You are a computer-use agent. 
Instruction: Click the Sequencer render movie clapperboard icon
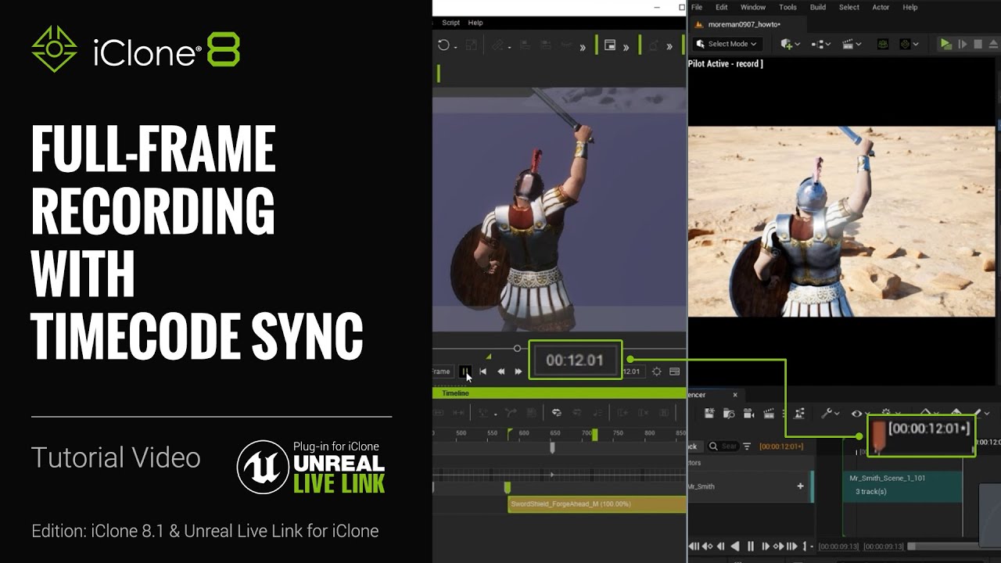[x=769, y=414]
